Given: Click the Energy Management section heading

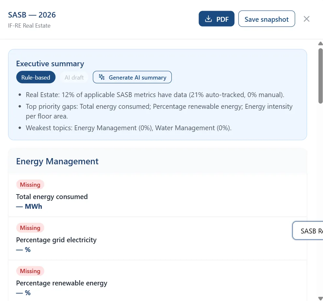Looking at the screenshot, I should coord(57,161).
